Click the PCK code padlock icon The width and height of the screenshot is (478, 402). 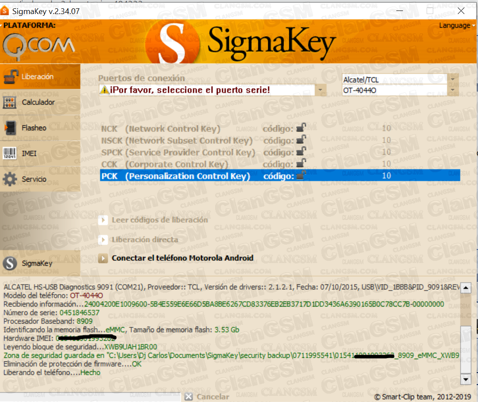click(301, 175)
